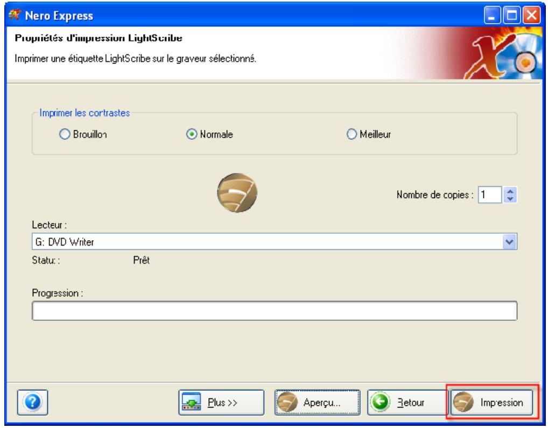Click the LightScribe logo in the center
The image size is (548, 428).
coord(237,193)
